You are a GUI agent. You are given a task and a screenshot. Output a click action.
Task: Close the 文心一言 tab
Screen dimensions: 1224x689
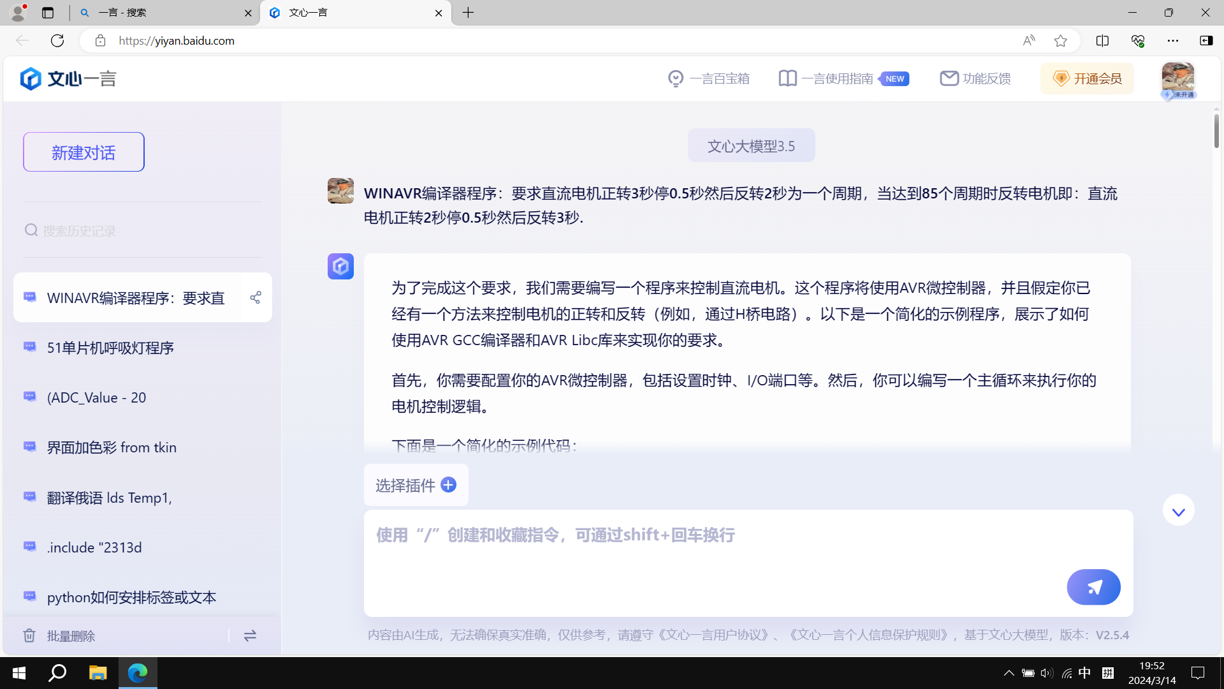click(439, 13)
